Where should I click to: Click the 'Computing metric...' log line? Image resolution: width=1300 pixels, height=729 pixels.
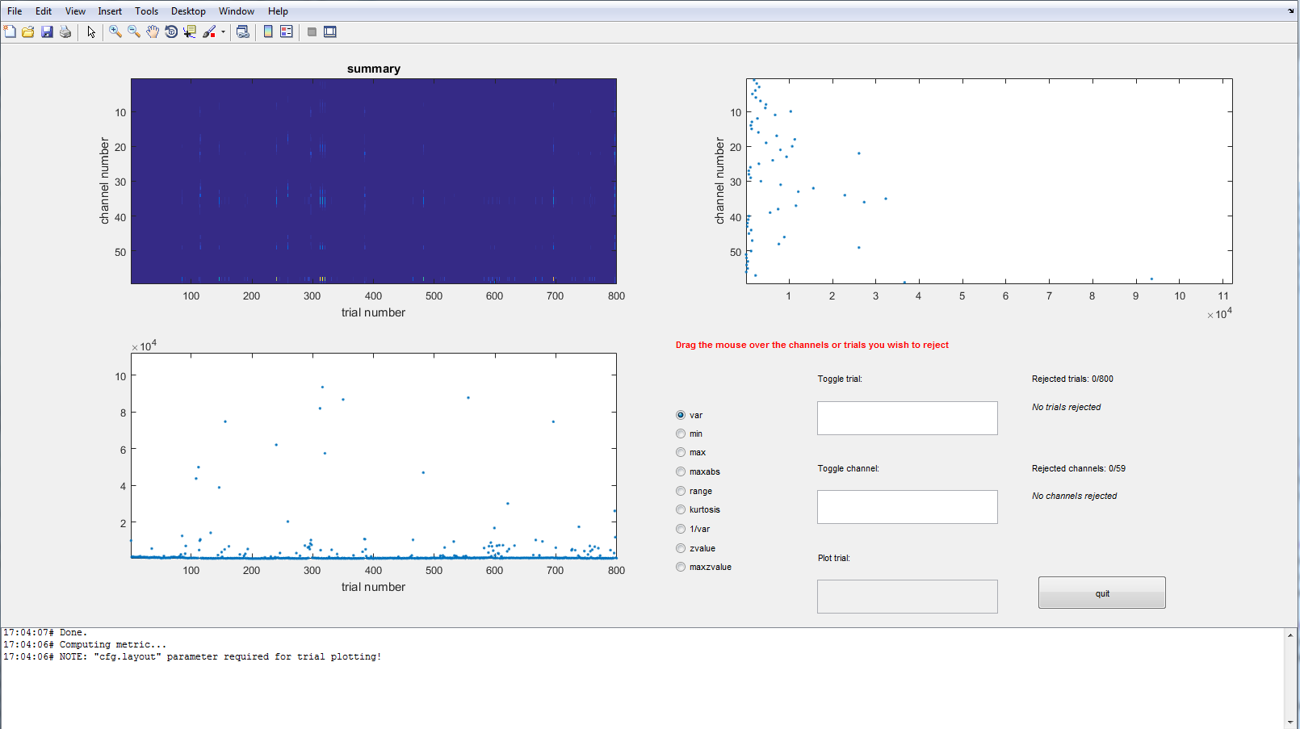point(85,644)
